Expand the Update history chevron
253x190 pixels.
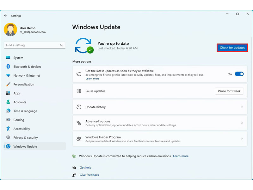pyautogui.click(x=242, y=107)
